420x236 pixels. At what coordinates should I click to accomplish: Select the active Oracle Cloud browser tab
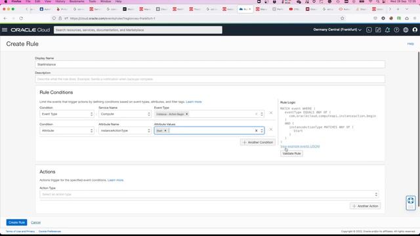[x=245, y=9]
